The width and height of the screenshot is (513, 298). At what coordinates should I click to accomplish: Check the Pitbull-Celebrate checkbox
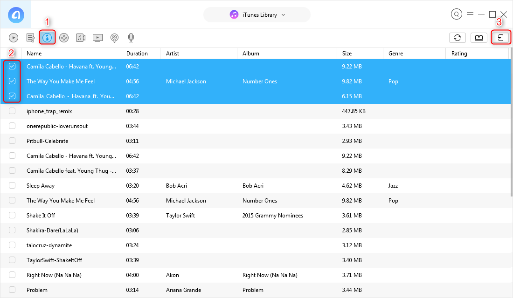pyautogui.click(x=12, y=141)
